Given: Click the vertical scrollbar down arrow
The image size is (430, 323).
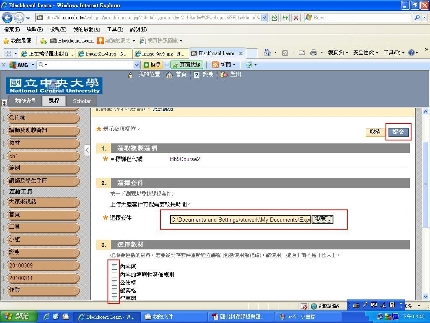Looking at the screenshot, I should click(425, 297).
